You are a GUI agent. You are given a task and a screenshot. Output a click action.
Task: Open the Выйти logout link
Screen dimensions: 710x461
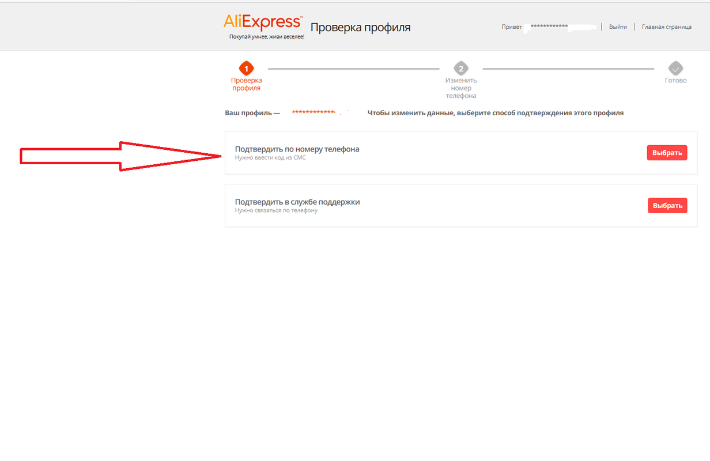(x=618, y=27)
